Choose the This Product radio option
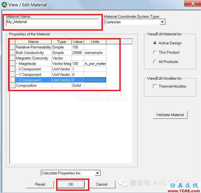This screenshot has width=201, height=193. tap(155, 52)
